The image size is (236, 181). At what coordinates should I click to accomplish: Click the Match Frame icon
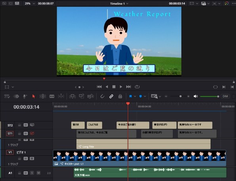click(215, 87)
